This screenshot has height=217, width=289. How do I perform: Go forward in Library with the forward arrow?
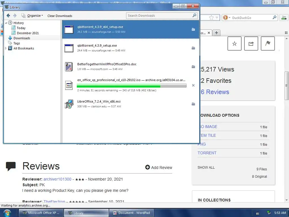point(15,16)
